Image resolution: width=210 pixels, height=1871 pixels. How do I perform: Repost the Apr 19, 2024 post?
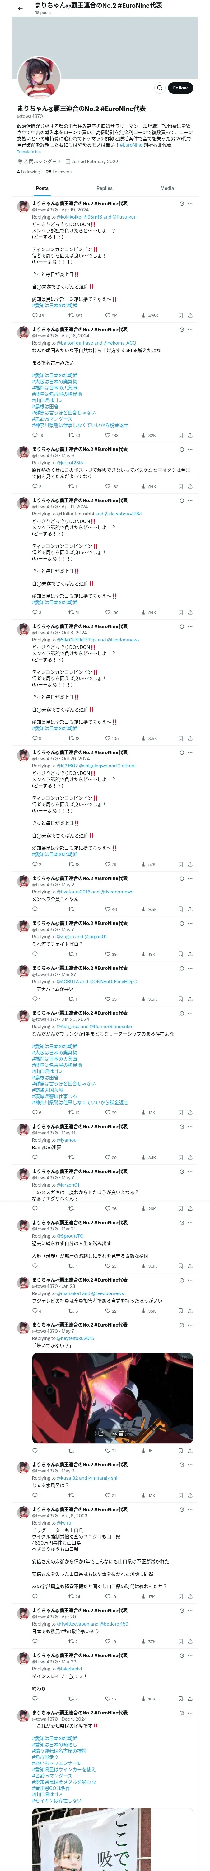[x=75, y=316]
